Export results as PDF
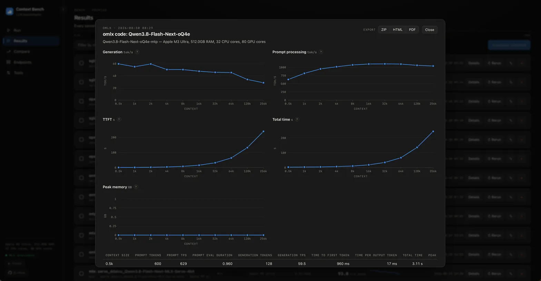541x281 pixels. click(x=412, y=30)
